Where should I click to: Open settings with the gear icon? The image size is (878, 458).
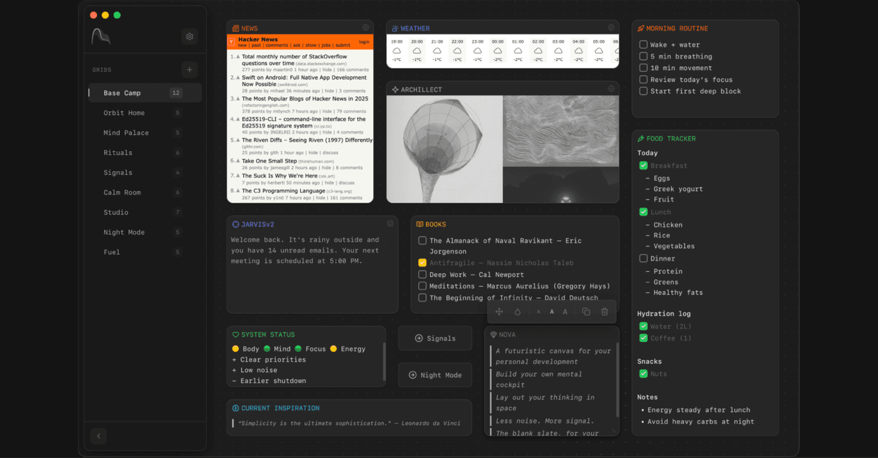point(189,37)
